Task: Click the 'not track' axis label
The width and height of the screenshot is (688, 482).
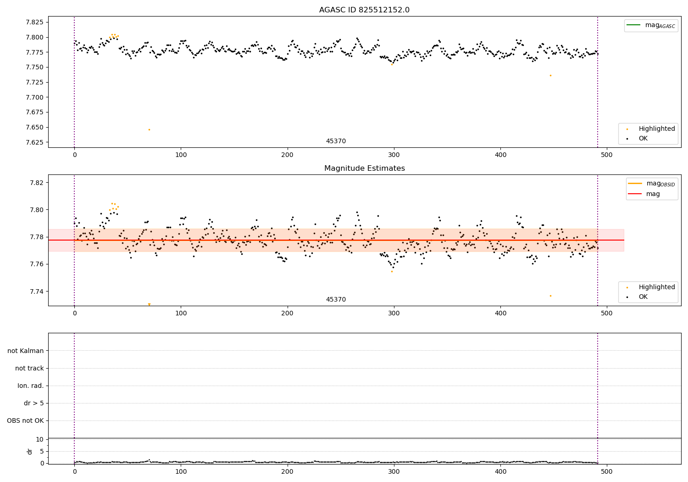Action: [x=29, y=369]
